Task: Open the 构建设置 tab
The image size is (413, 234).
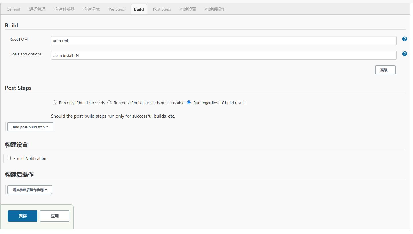Action: click(x=188, y=9)
